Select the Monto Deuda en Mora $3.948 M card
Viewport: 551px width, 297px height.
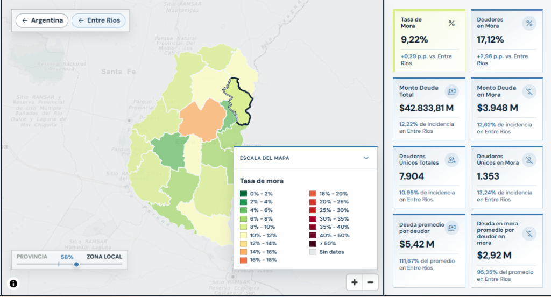tap(507, 109)
